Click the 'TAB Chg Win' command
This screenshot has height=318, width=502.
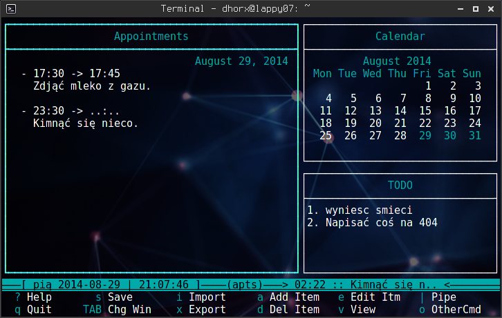click(117, 310)
